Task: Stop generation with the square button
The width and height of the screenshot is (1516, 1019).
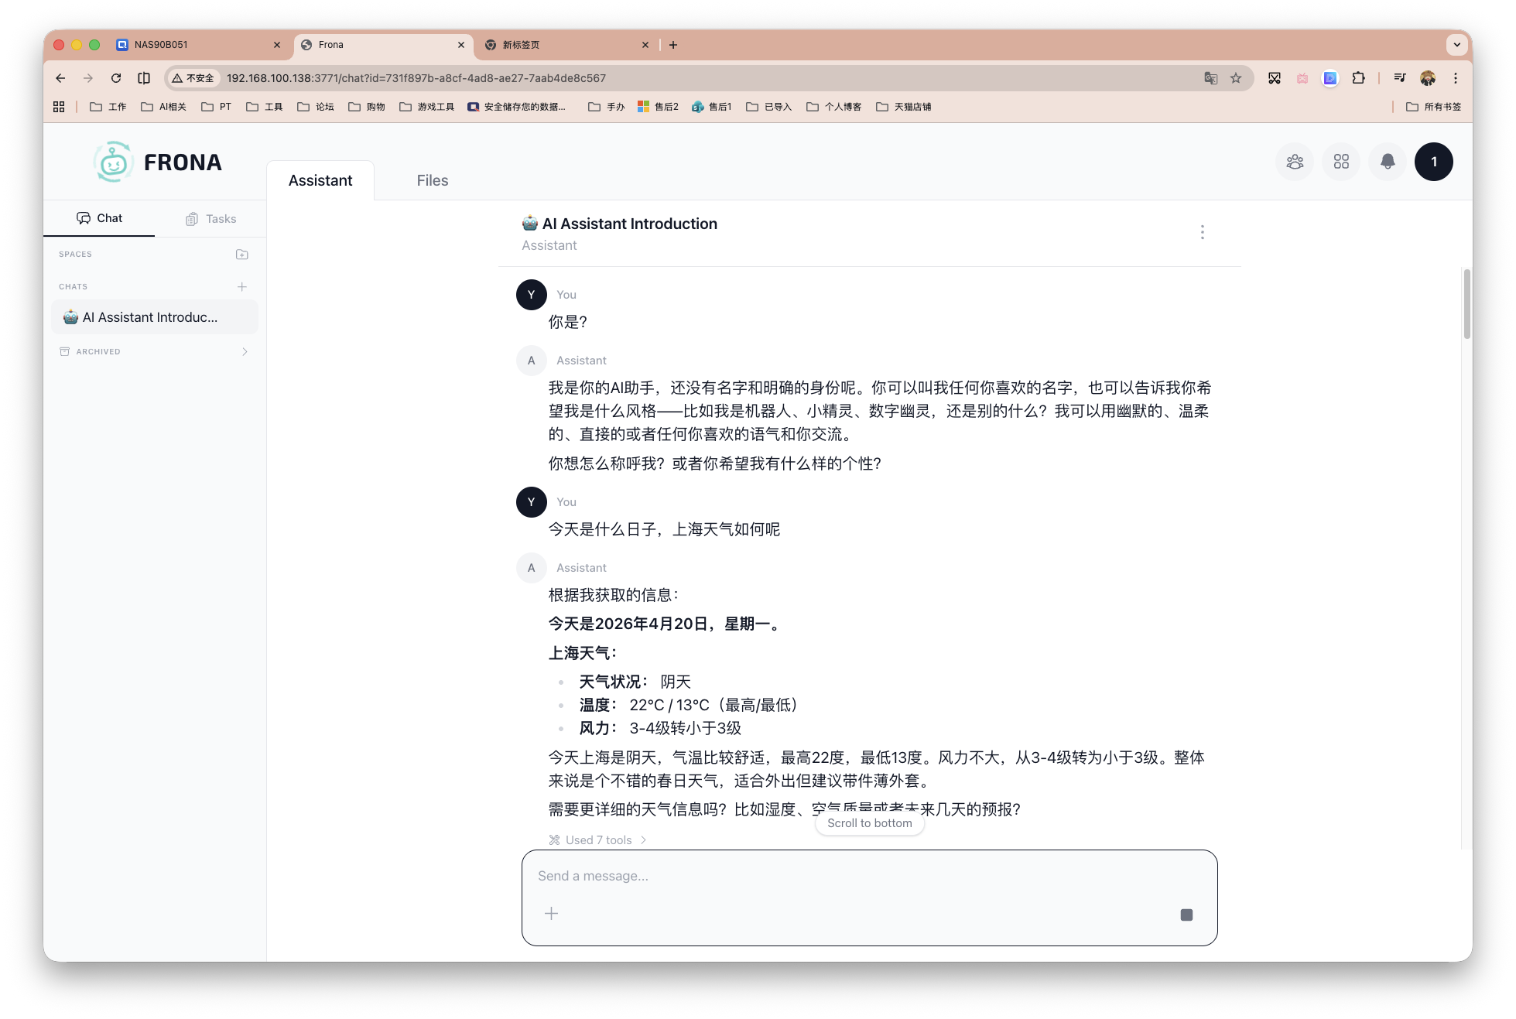Action: [1186, 914]
